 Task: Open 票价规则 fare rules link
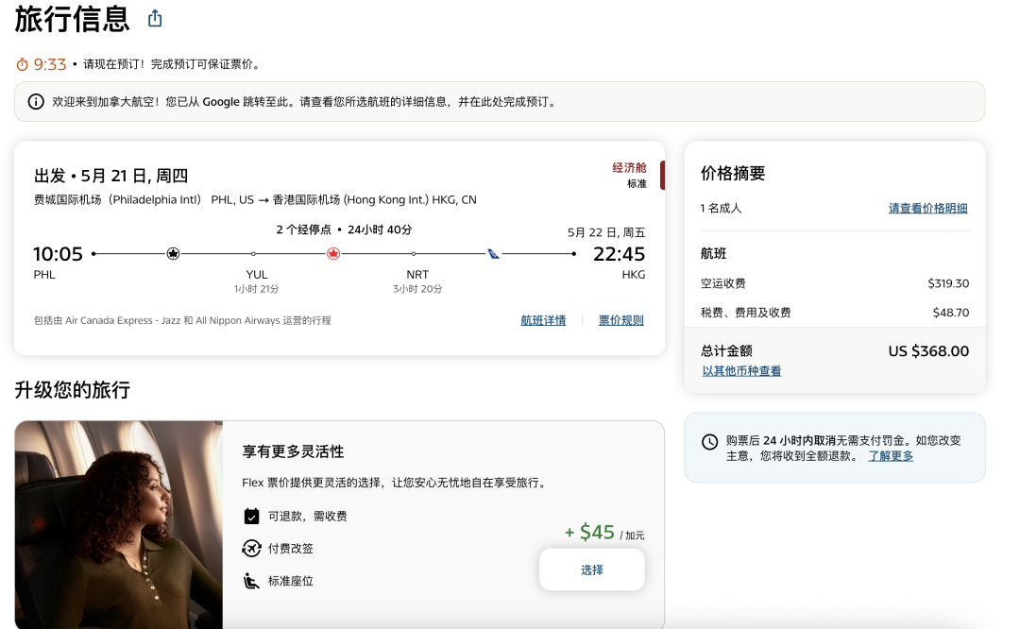point(620,320)
